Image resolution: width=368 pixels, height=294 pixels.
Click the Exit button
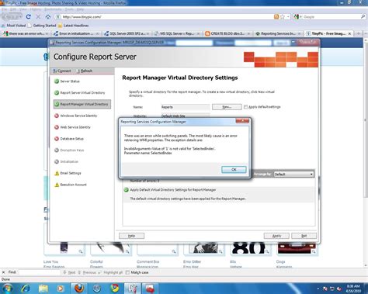[x=304, y=236]
